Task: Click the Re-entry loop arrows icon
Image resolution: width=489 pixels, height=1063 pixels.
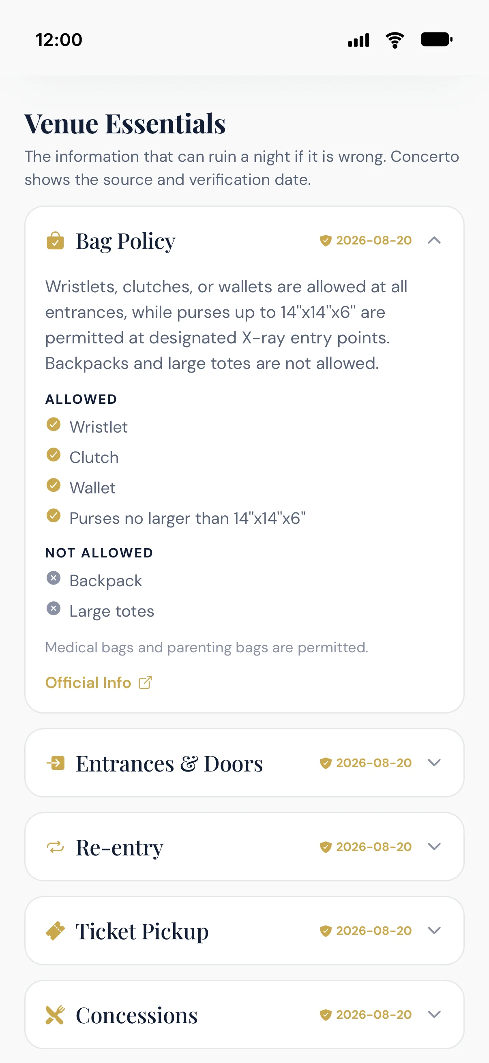Action: [x=55, y=847]
